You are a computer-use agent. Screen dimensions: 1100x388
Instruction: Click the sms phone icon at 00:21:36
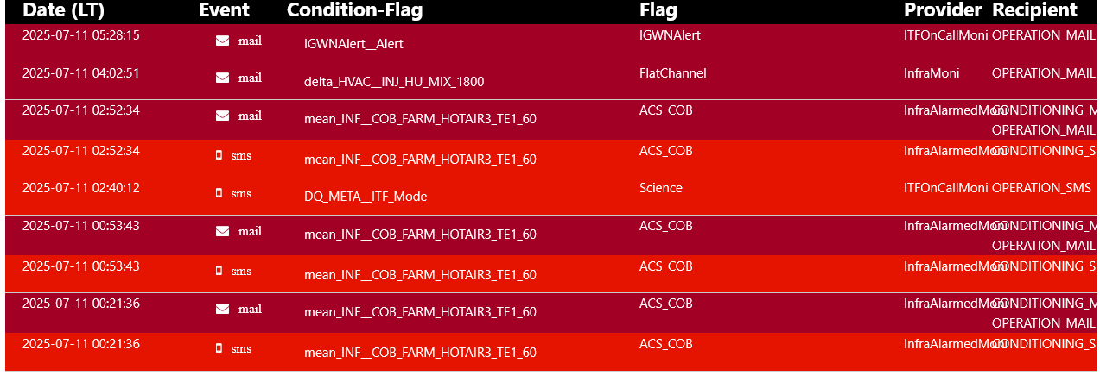219,348
